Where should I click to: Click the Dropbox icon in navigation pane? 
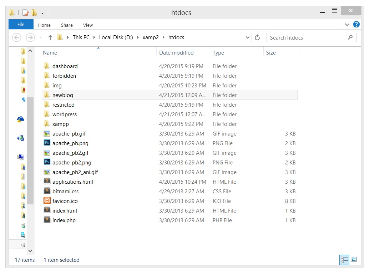click(24, 100)
